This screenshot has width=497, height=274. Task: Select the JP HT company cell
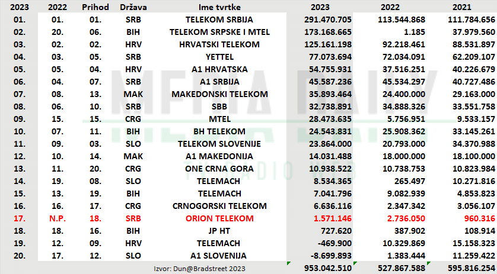pyautogui.click(x=219, y=231)
